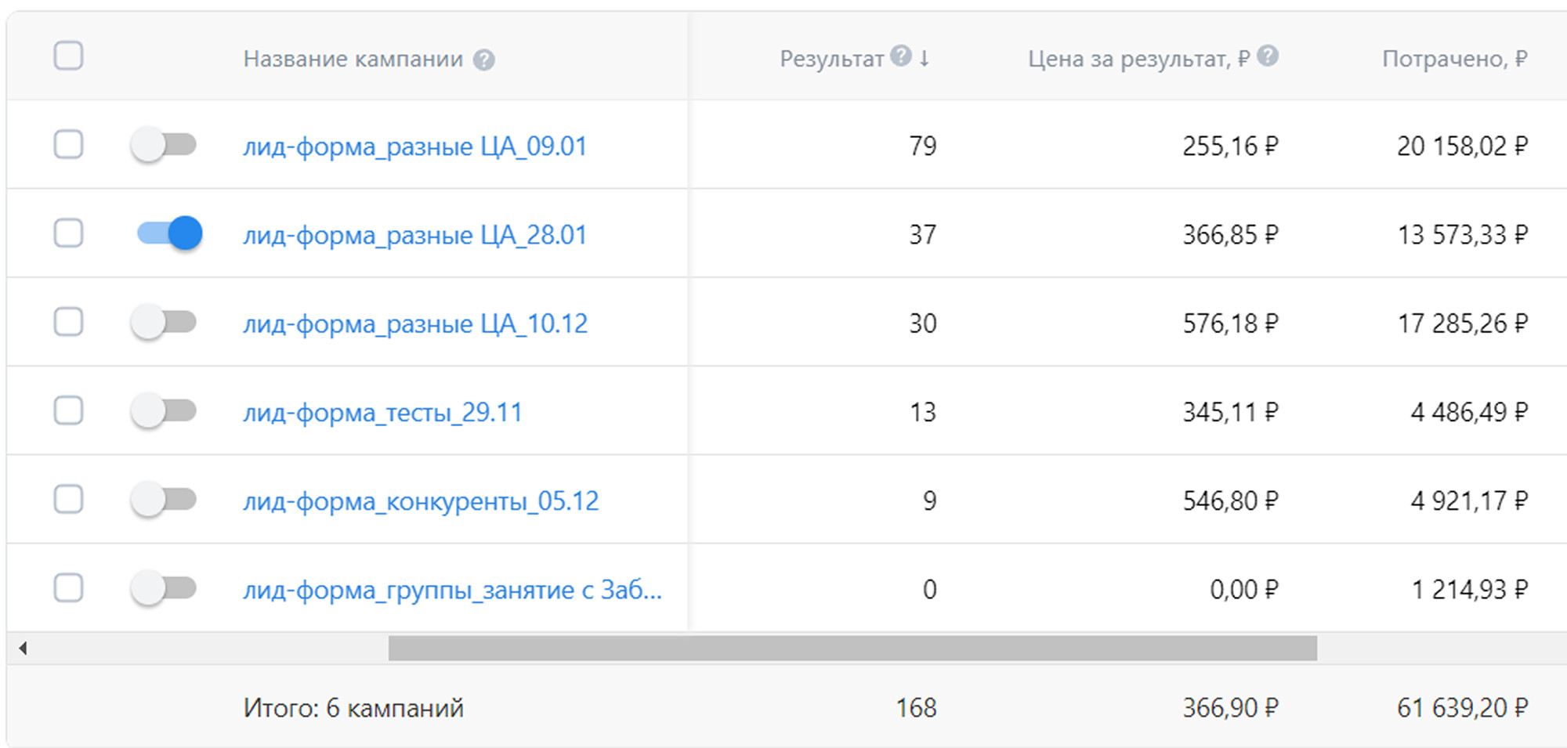1567x748 pixels.
Task: Open campaign лид-форма_разные ЦА_09.01
Action: pos(415,146)
